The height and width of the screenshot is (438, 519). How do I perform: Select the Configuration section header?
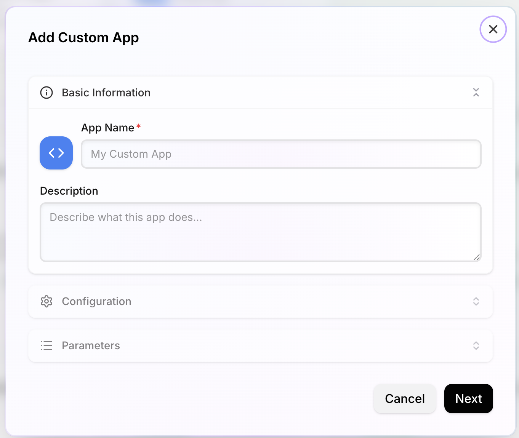pos(96,301)
